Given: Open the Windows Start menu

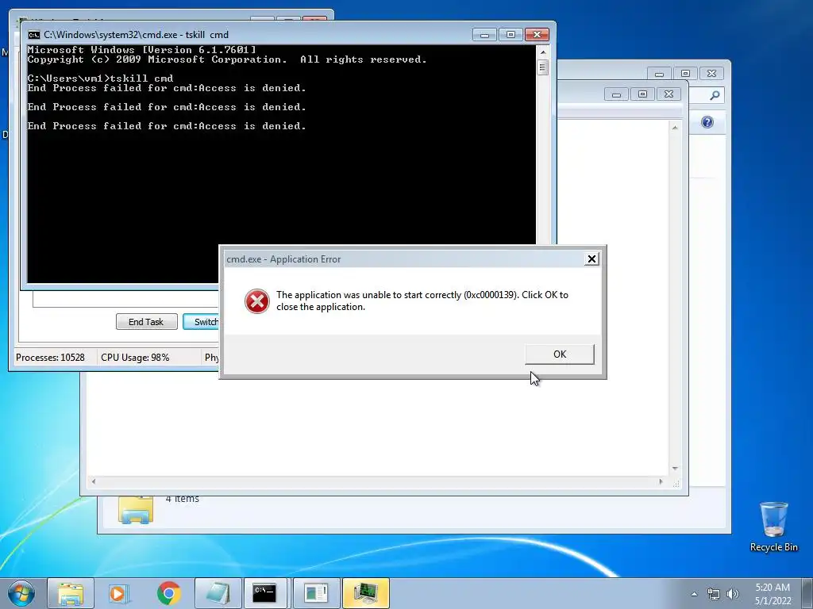Looking at the screenshot, I should tap(21, 593).
